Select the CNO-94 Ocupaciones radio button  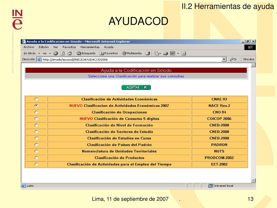tap(37, 112)
